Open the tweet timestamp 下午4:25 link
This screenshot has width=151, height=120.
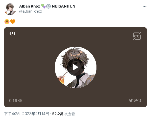tap(12, 114)
